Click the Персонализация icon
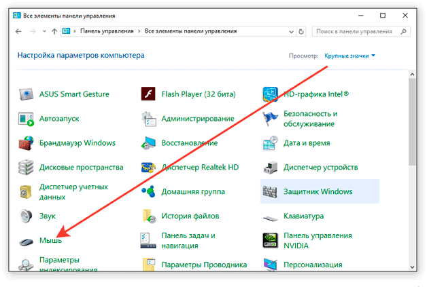 click(x=270, y=265)
